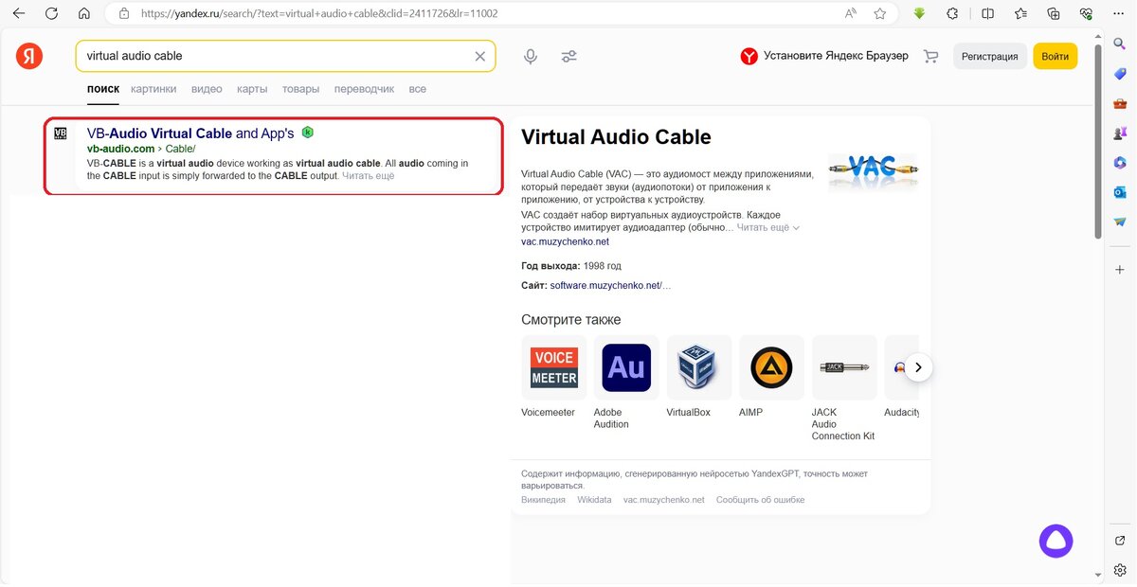
Task: Switch to the карты tab
Action: (252, 89)
